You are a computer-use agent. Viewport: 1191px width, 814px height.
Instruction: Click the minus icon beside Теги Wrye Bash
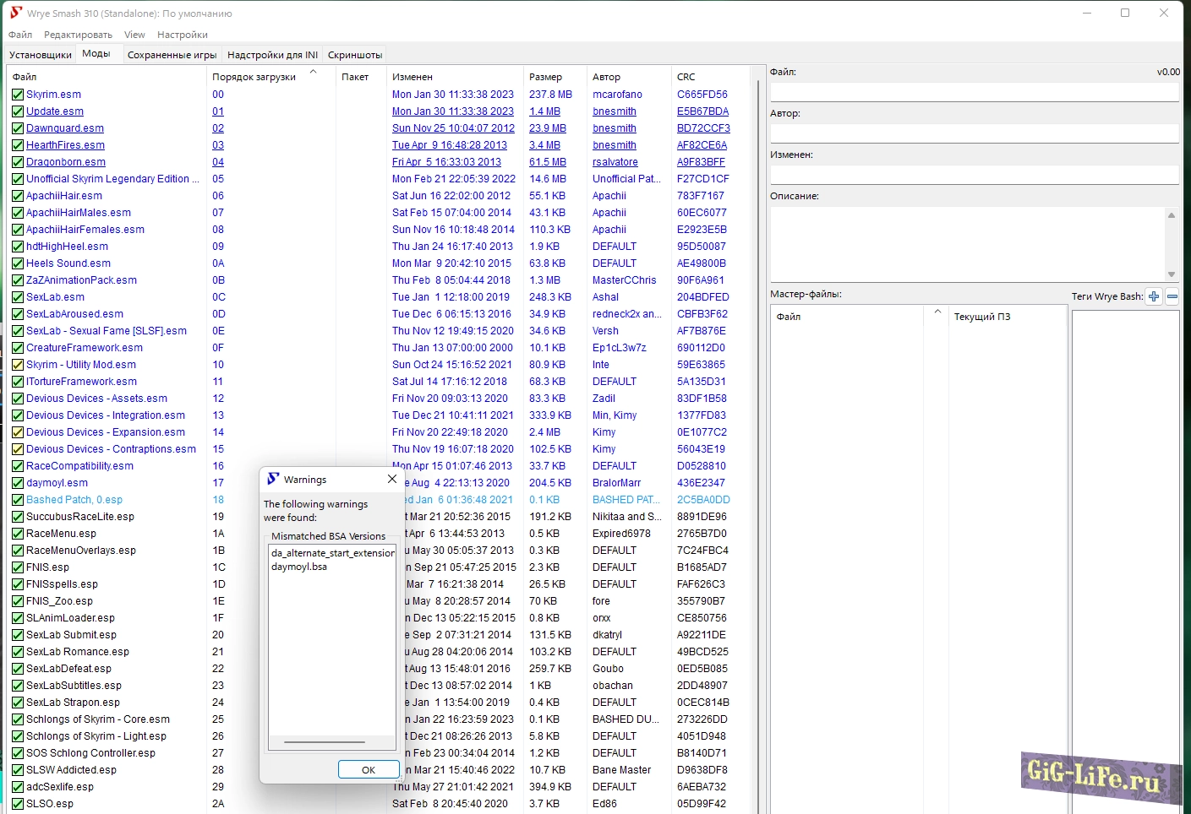coord(1172,296)
